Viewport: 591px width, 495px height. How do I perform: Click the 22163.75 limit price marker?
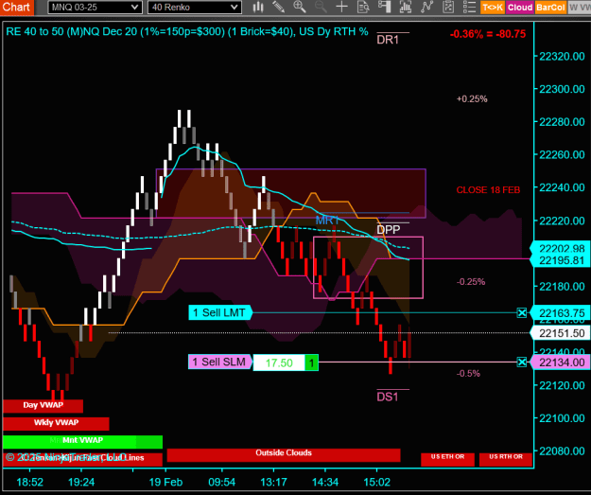pos(562,313)
